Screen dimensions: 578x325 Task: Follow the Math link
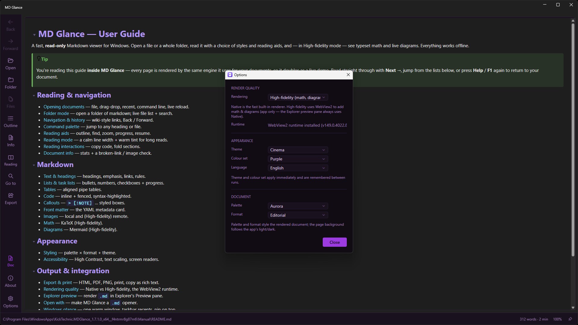(49, 223)
